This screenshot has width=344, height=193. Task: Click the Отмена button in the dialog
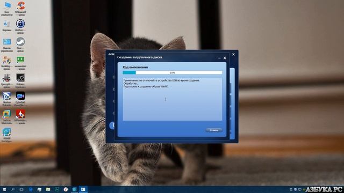(214, 130)
